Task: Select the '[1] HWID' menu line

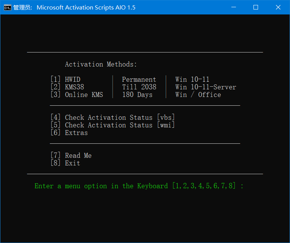Action: pos(65,79)
